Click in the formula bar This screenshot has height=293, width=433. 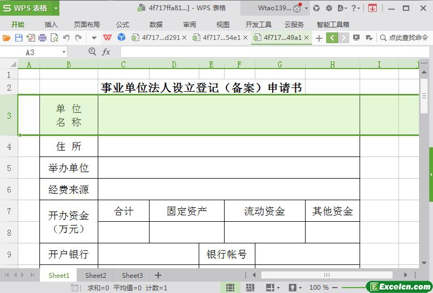pos(275,52)
